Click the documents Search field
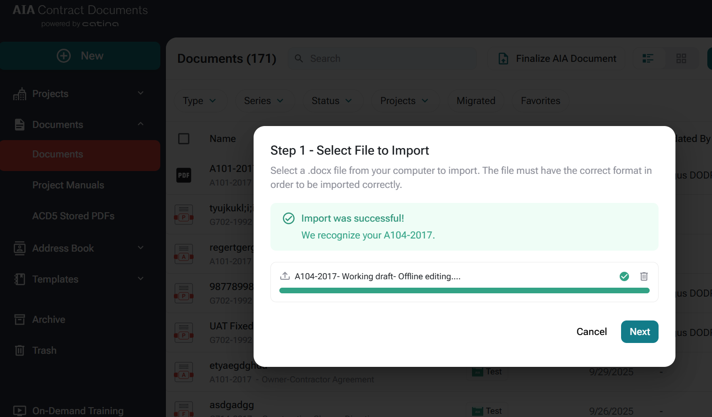The width and height of the screenshot is (712, 417). coord(389,59)
